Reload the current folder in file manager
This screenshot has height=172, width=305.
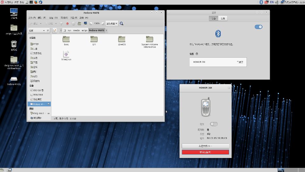(x=73, y=23)
